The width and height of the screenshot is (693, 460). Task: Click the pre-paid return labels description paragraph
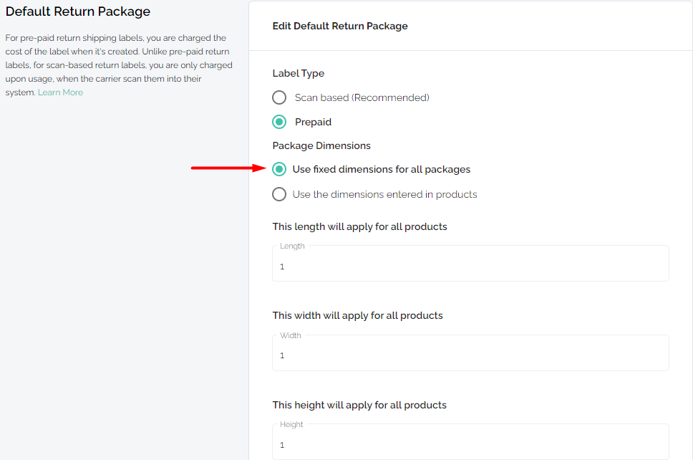tap(118, 65)
